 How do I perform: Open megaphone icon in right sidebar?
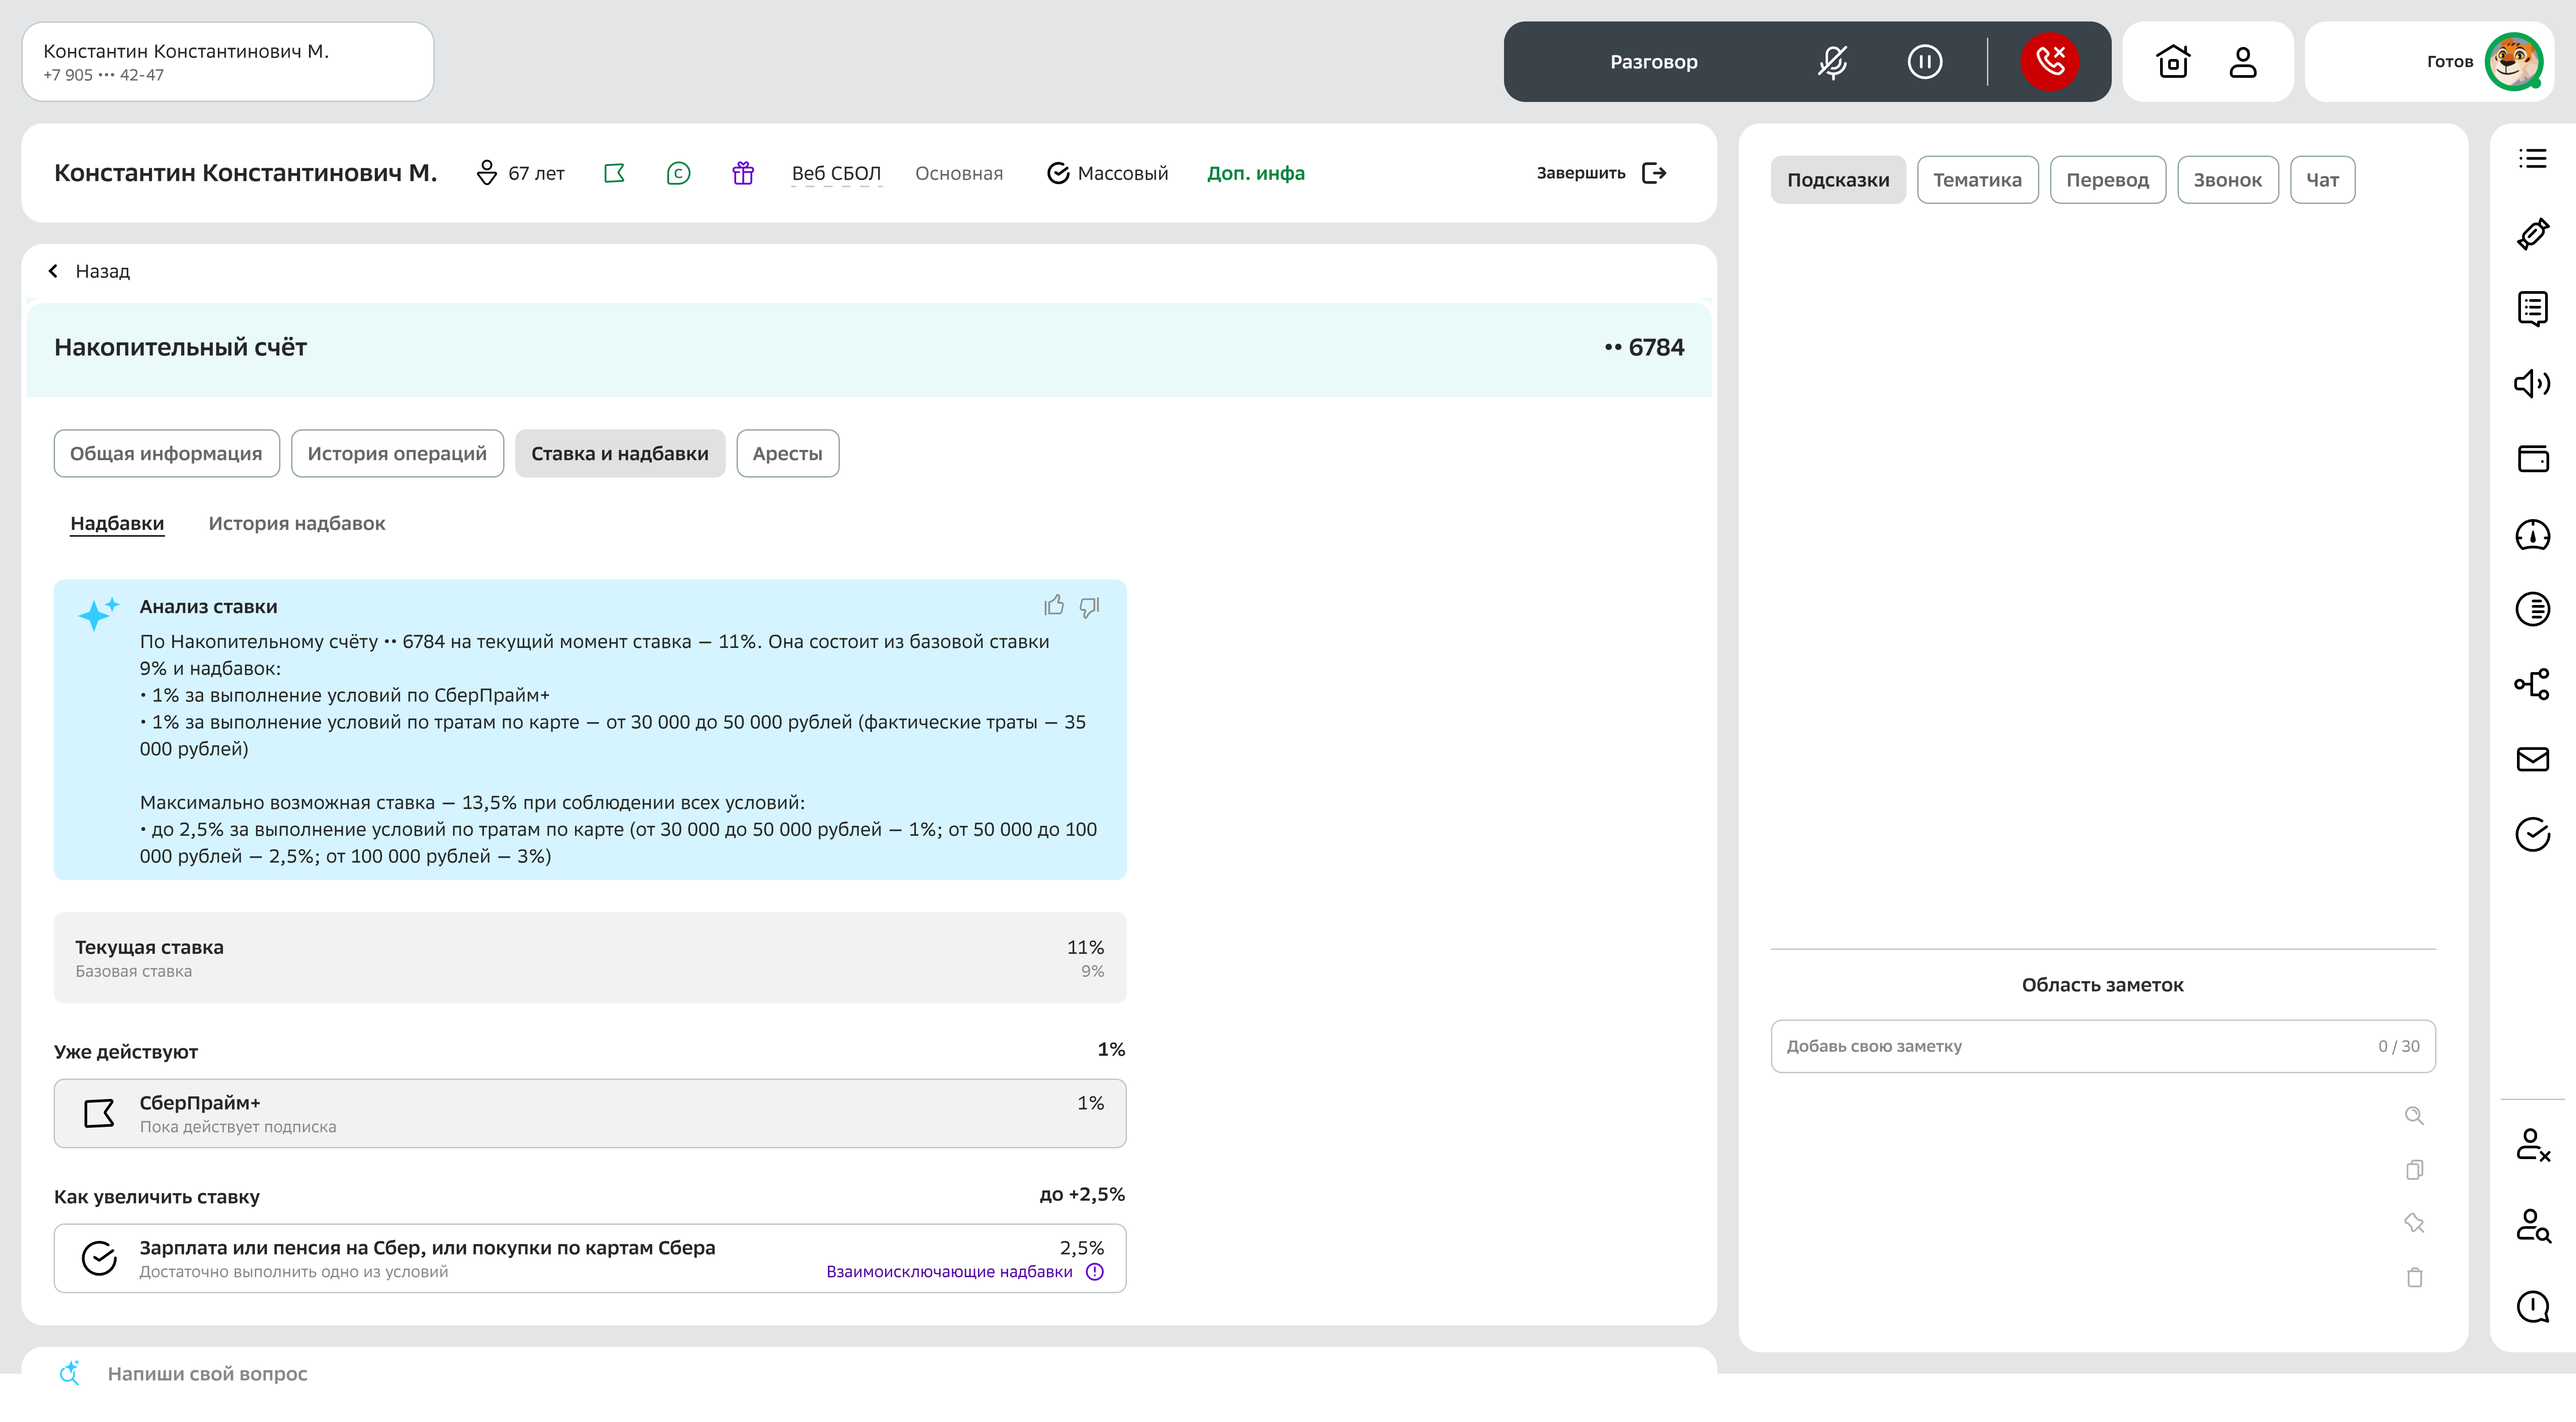pyautogui.click(x=2532, y=384)
